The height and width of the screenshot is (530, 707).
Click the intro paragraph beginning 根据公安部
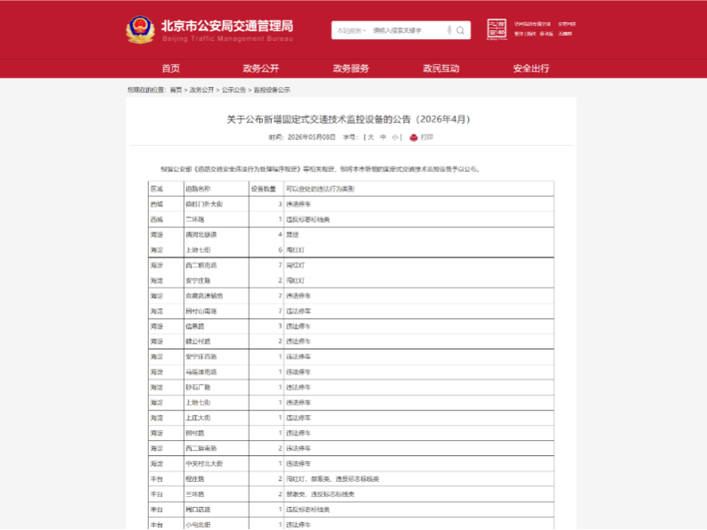pos(321,169)
